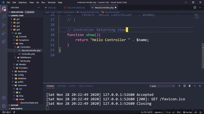Select the AboutController.php editor tab

tap(104, 8)
